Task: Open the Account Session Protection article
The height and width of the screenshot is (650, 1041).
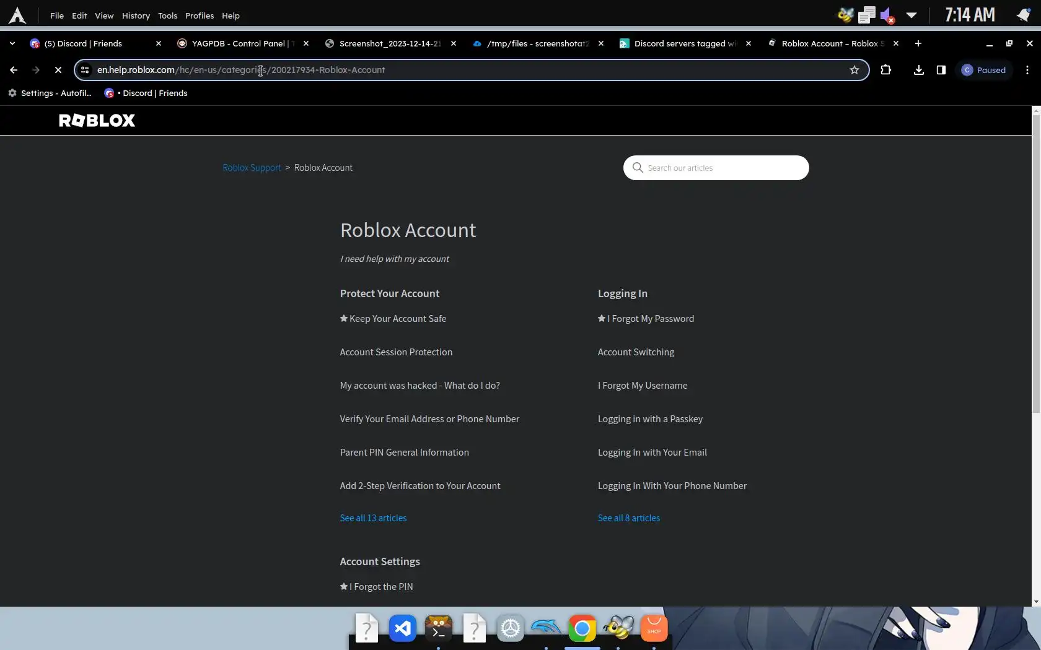Action: pos(397,352)
